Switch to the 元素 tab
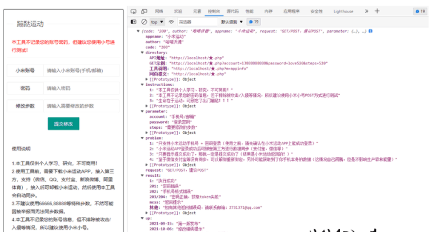The height and width of the screenshot is (232, 436). click(197, 11)
